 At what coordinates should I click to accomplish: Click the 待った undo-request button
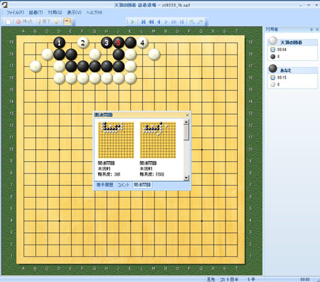click(24, 21)
